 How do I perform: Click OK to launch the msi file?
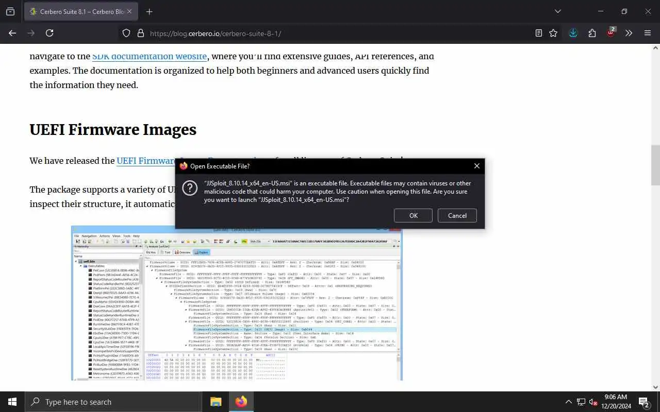tap(414, 215)
